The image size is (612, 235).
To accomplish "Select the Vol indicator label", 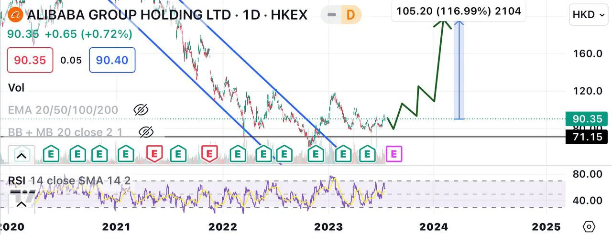I will click(16, 88).
